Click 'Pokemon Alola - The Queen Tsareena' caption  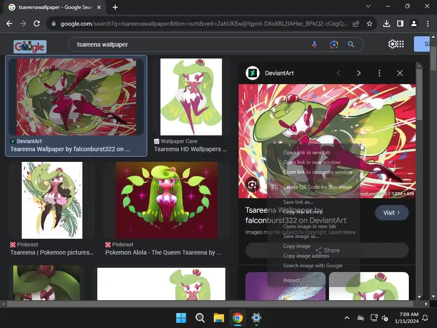pyautogui.click(x=163, y=252)
